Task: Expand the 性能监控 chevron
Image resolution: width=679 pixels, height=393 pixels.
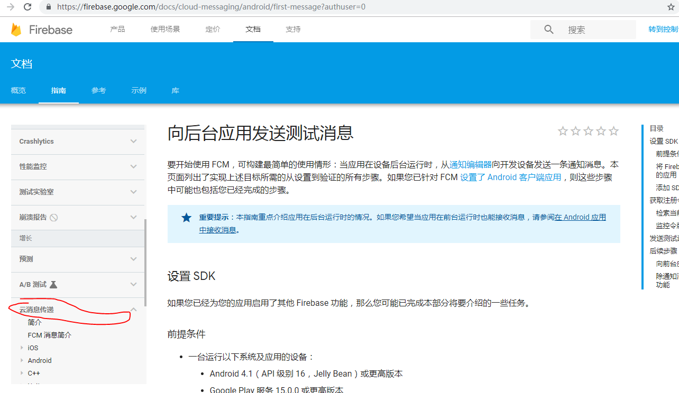Action: pyautogui.click(x=133, y=166)
